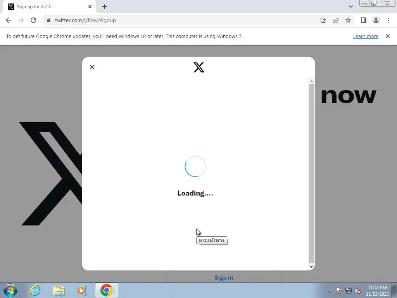This screenshot has width=397, height=298.
Task: Expand the tab search dropdown
Action: (x=350, y=7)
